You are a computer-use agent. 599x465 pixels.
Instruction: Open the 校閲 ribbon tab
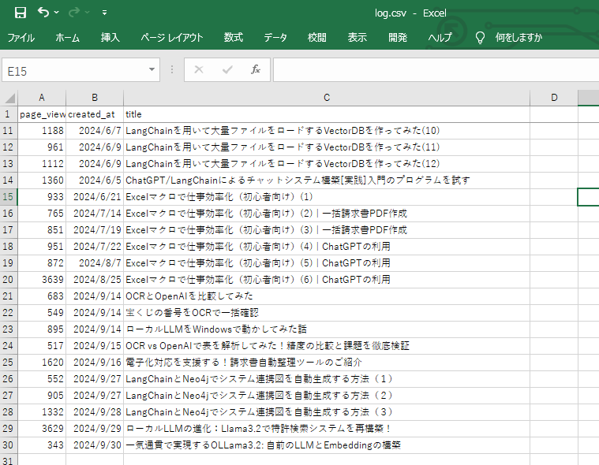pyautogui.click(x=317, y=37)
